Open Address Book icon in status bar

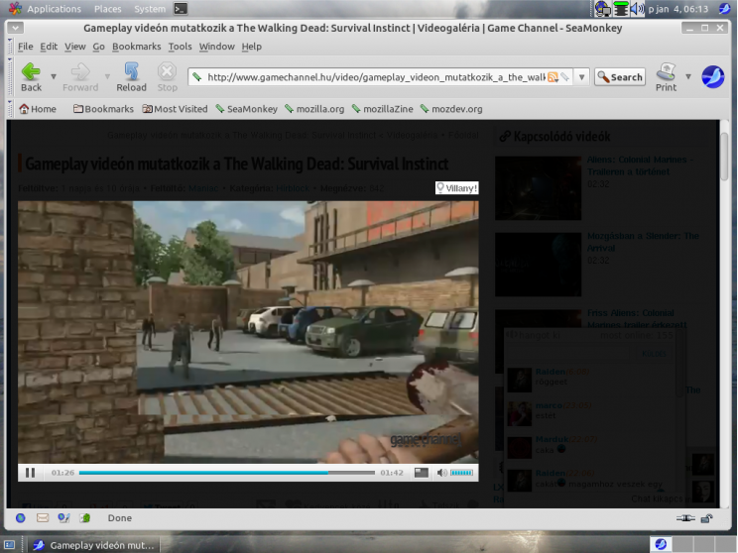[x=85, y=517]
